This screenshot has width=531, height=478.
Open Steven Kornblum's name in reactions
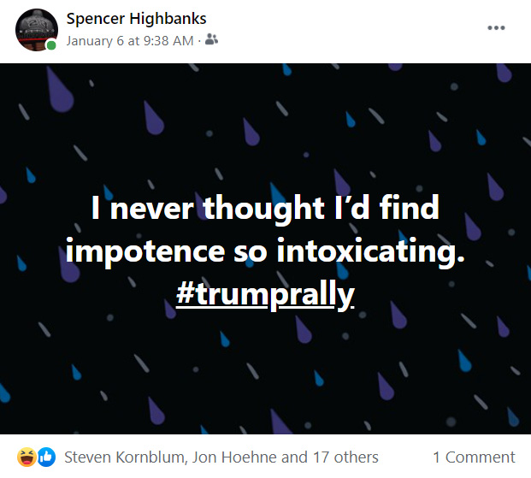125,457
